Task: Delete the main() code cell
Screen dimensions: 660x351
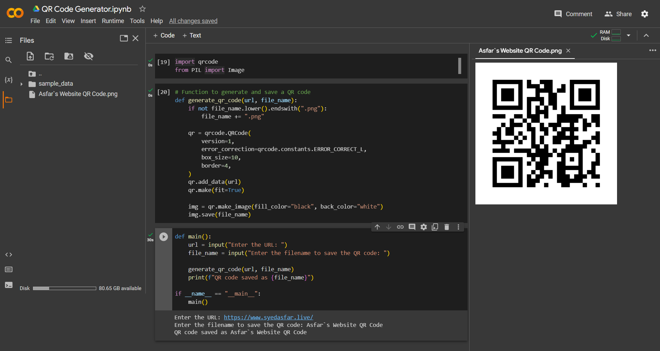Action: [x=447, y=227]
